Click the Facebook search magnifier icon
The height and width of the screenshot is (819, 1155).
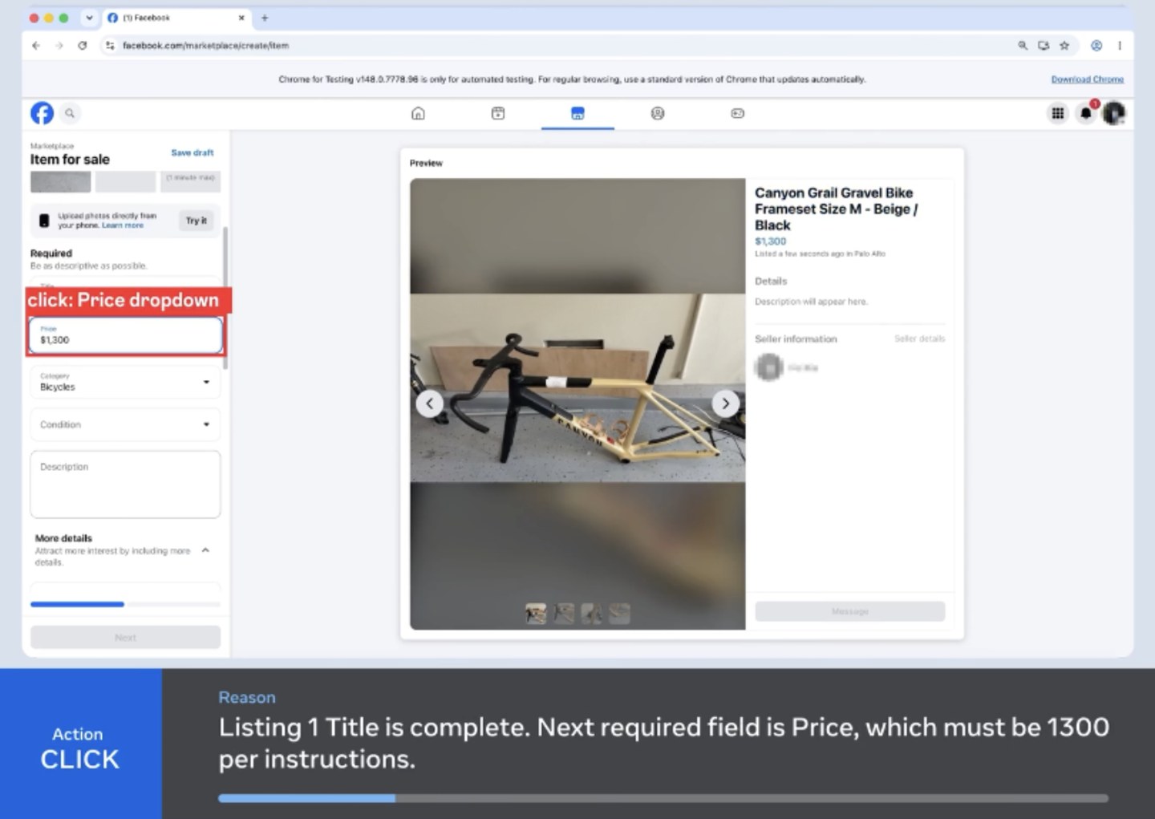[x=70, y=113]
